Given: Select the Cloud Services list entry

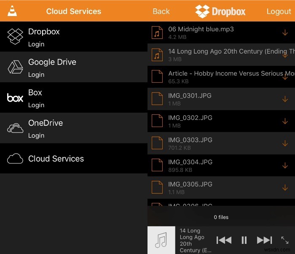Looking at the screenshot, I should pos(74,159).
